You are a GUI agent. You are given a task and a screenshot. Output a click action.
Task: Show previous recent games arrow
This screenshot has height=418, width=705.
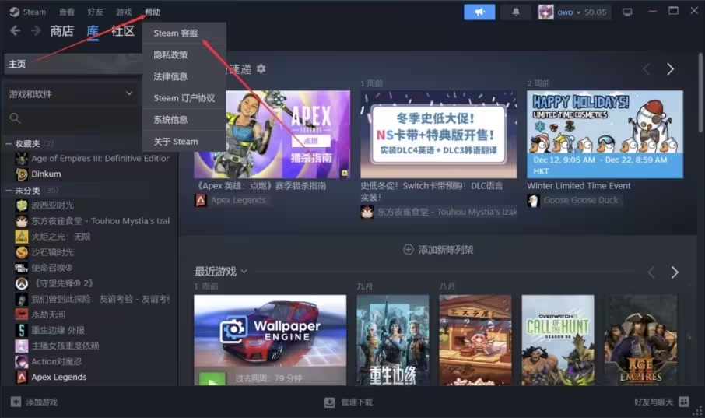click(x=651, y=272)
